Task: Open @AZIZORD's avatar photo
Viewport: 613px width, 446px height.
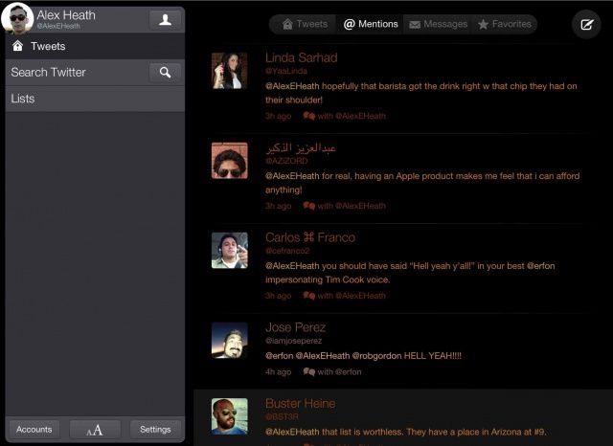Action: (230, 161)
